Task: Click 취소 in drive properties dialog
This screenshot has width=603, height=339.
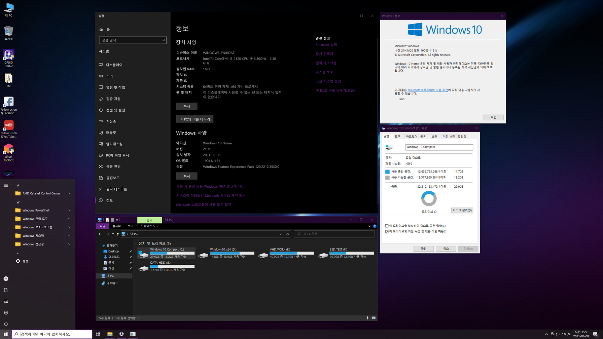Action: [446, 249]
